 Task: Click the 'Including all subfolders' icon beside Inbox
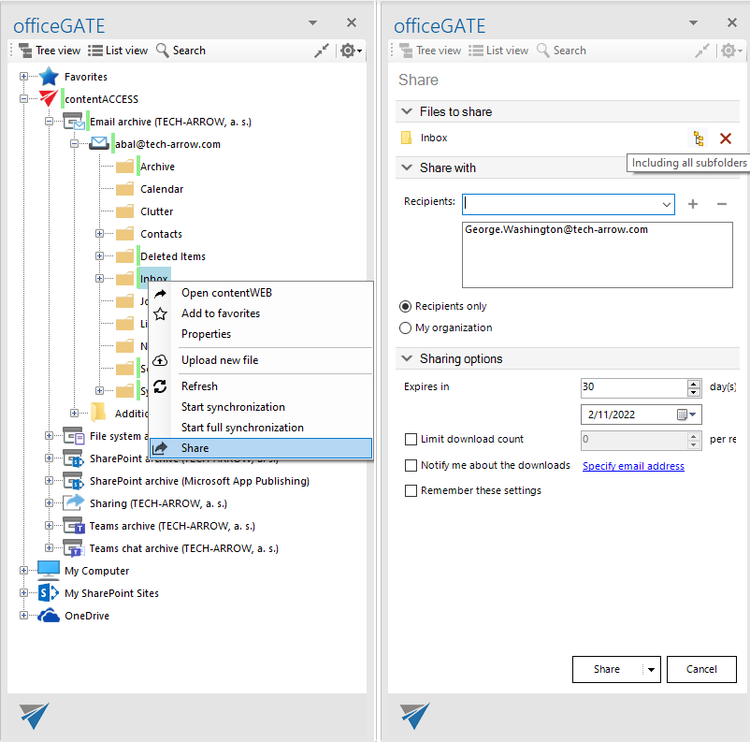(698, 138)
